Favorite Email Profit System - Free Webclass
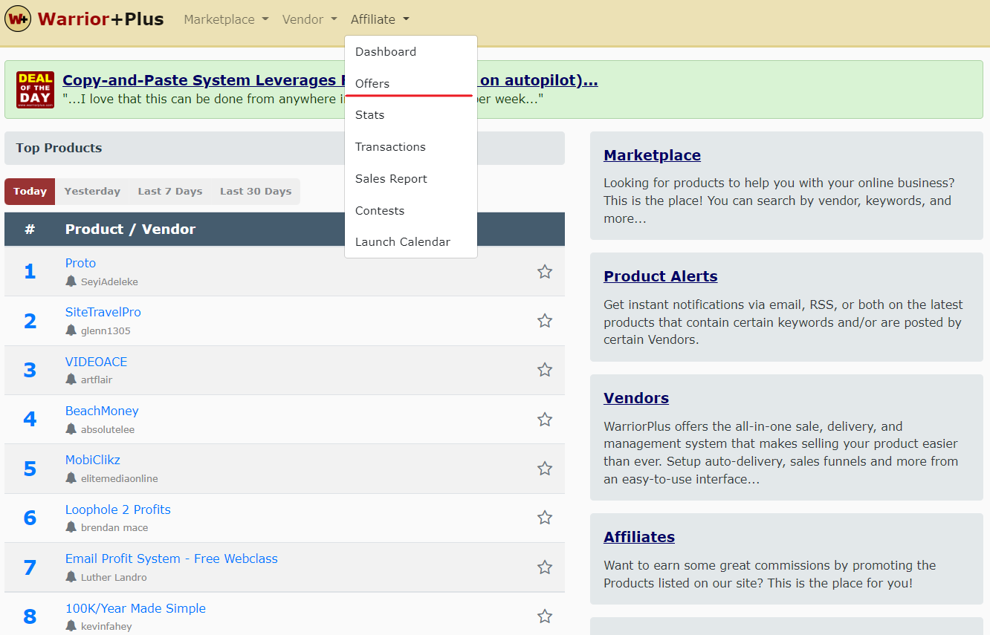 pyautogui.click(x=545, y=567)
